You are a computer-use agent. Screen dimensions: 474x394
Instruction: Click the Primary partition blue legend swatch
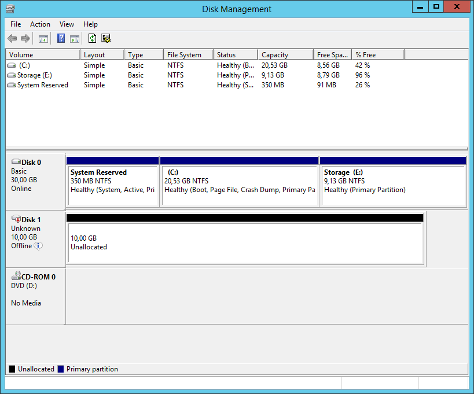[60, 369]
